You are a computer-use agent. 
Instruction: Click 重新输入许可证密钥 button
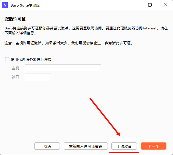tap(86, 146)
